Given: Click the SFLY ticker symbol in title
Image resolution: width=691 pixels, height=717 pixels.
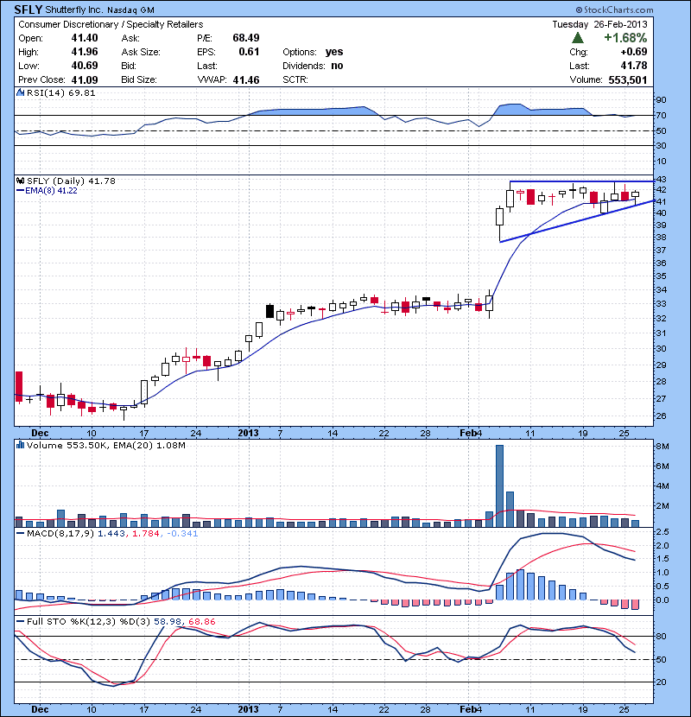Looking at the screenshot, I should pyautogui.click(x=29, y=10).
